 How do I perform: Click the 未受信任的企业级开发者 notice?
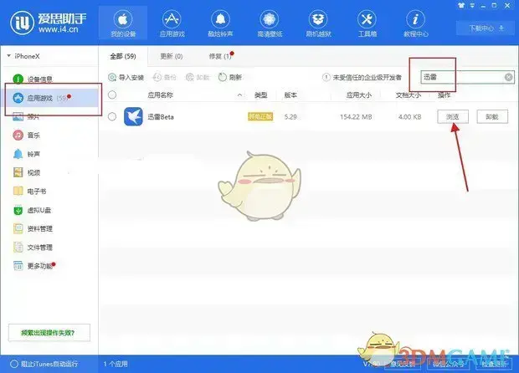[x=362, y=78]
